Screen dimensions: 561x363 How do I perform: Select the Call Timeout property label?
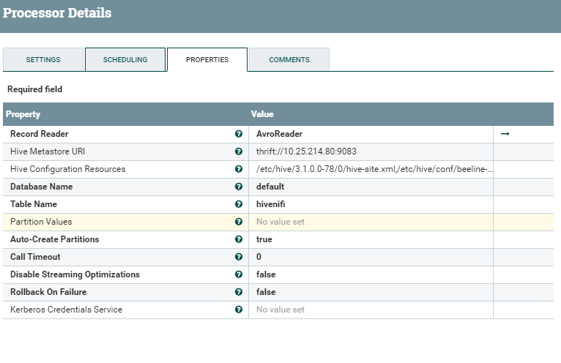click(x=35, y=256)
